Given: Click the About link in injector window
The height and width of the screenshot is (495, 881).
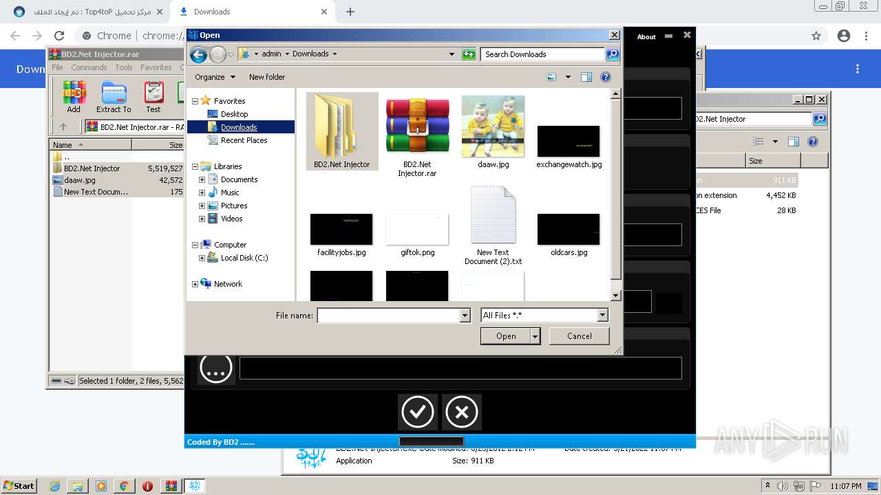Looking at the screenshot, I should [x=646, y=36].
